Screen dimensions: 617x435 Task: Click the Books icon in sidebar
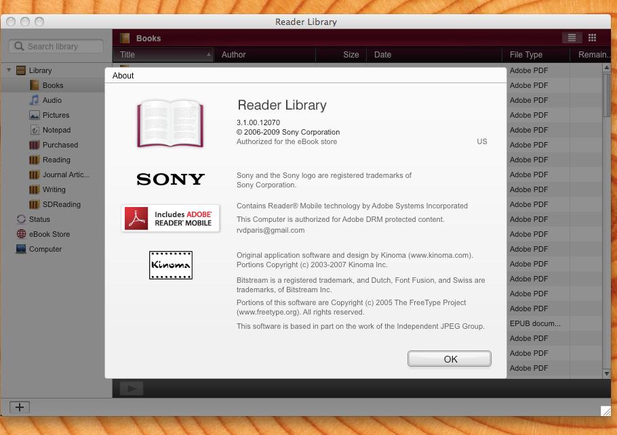pos(35,85)
